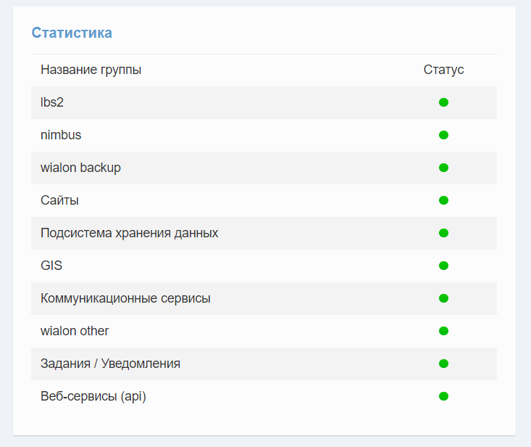The image size is (531, 447).
Task: Click the Название группы column header
Action: click(91, 70)
